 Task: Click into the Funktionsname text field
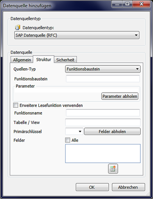click(103, 113)
